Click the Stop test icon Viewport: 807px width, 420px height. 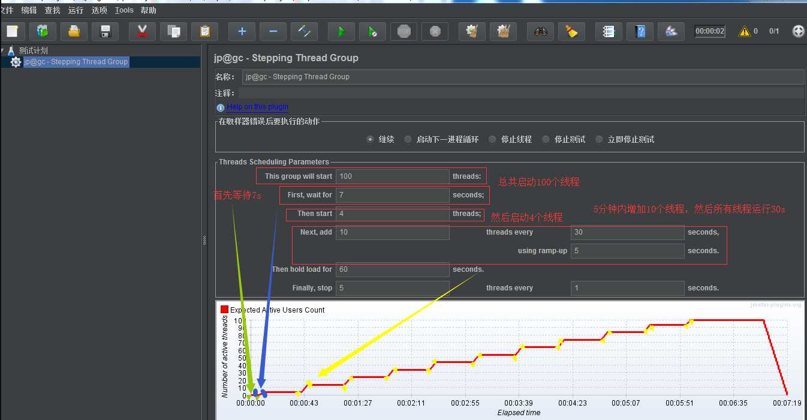[403, 31]
